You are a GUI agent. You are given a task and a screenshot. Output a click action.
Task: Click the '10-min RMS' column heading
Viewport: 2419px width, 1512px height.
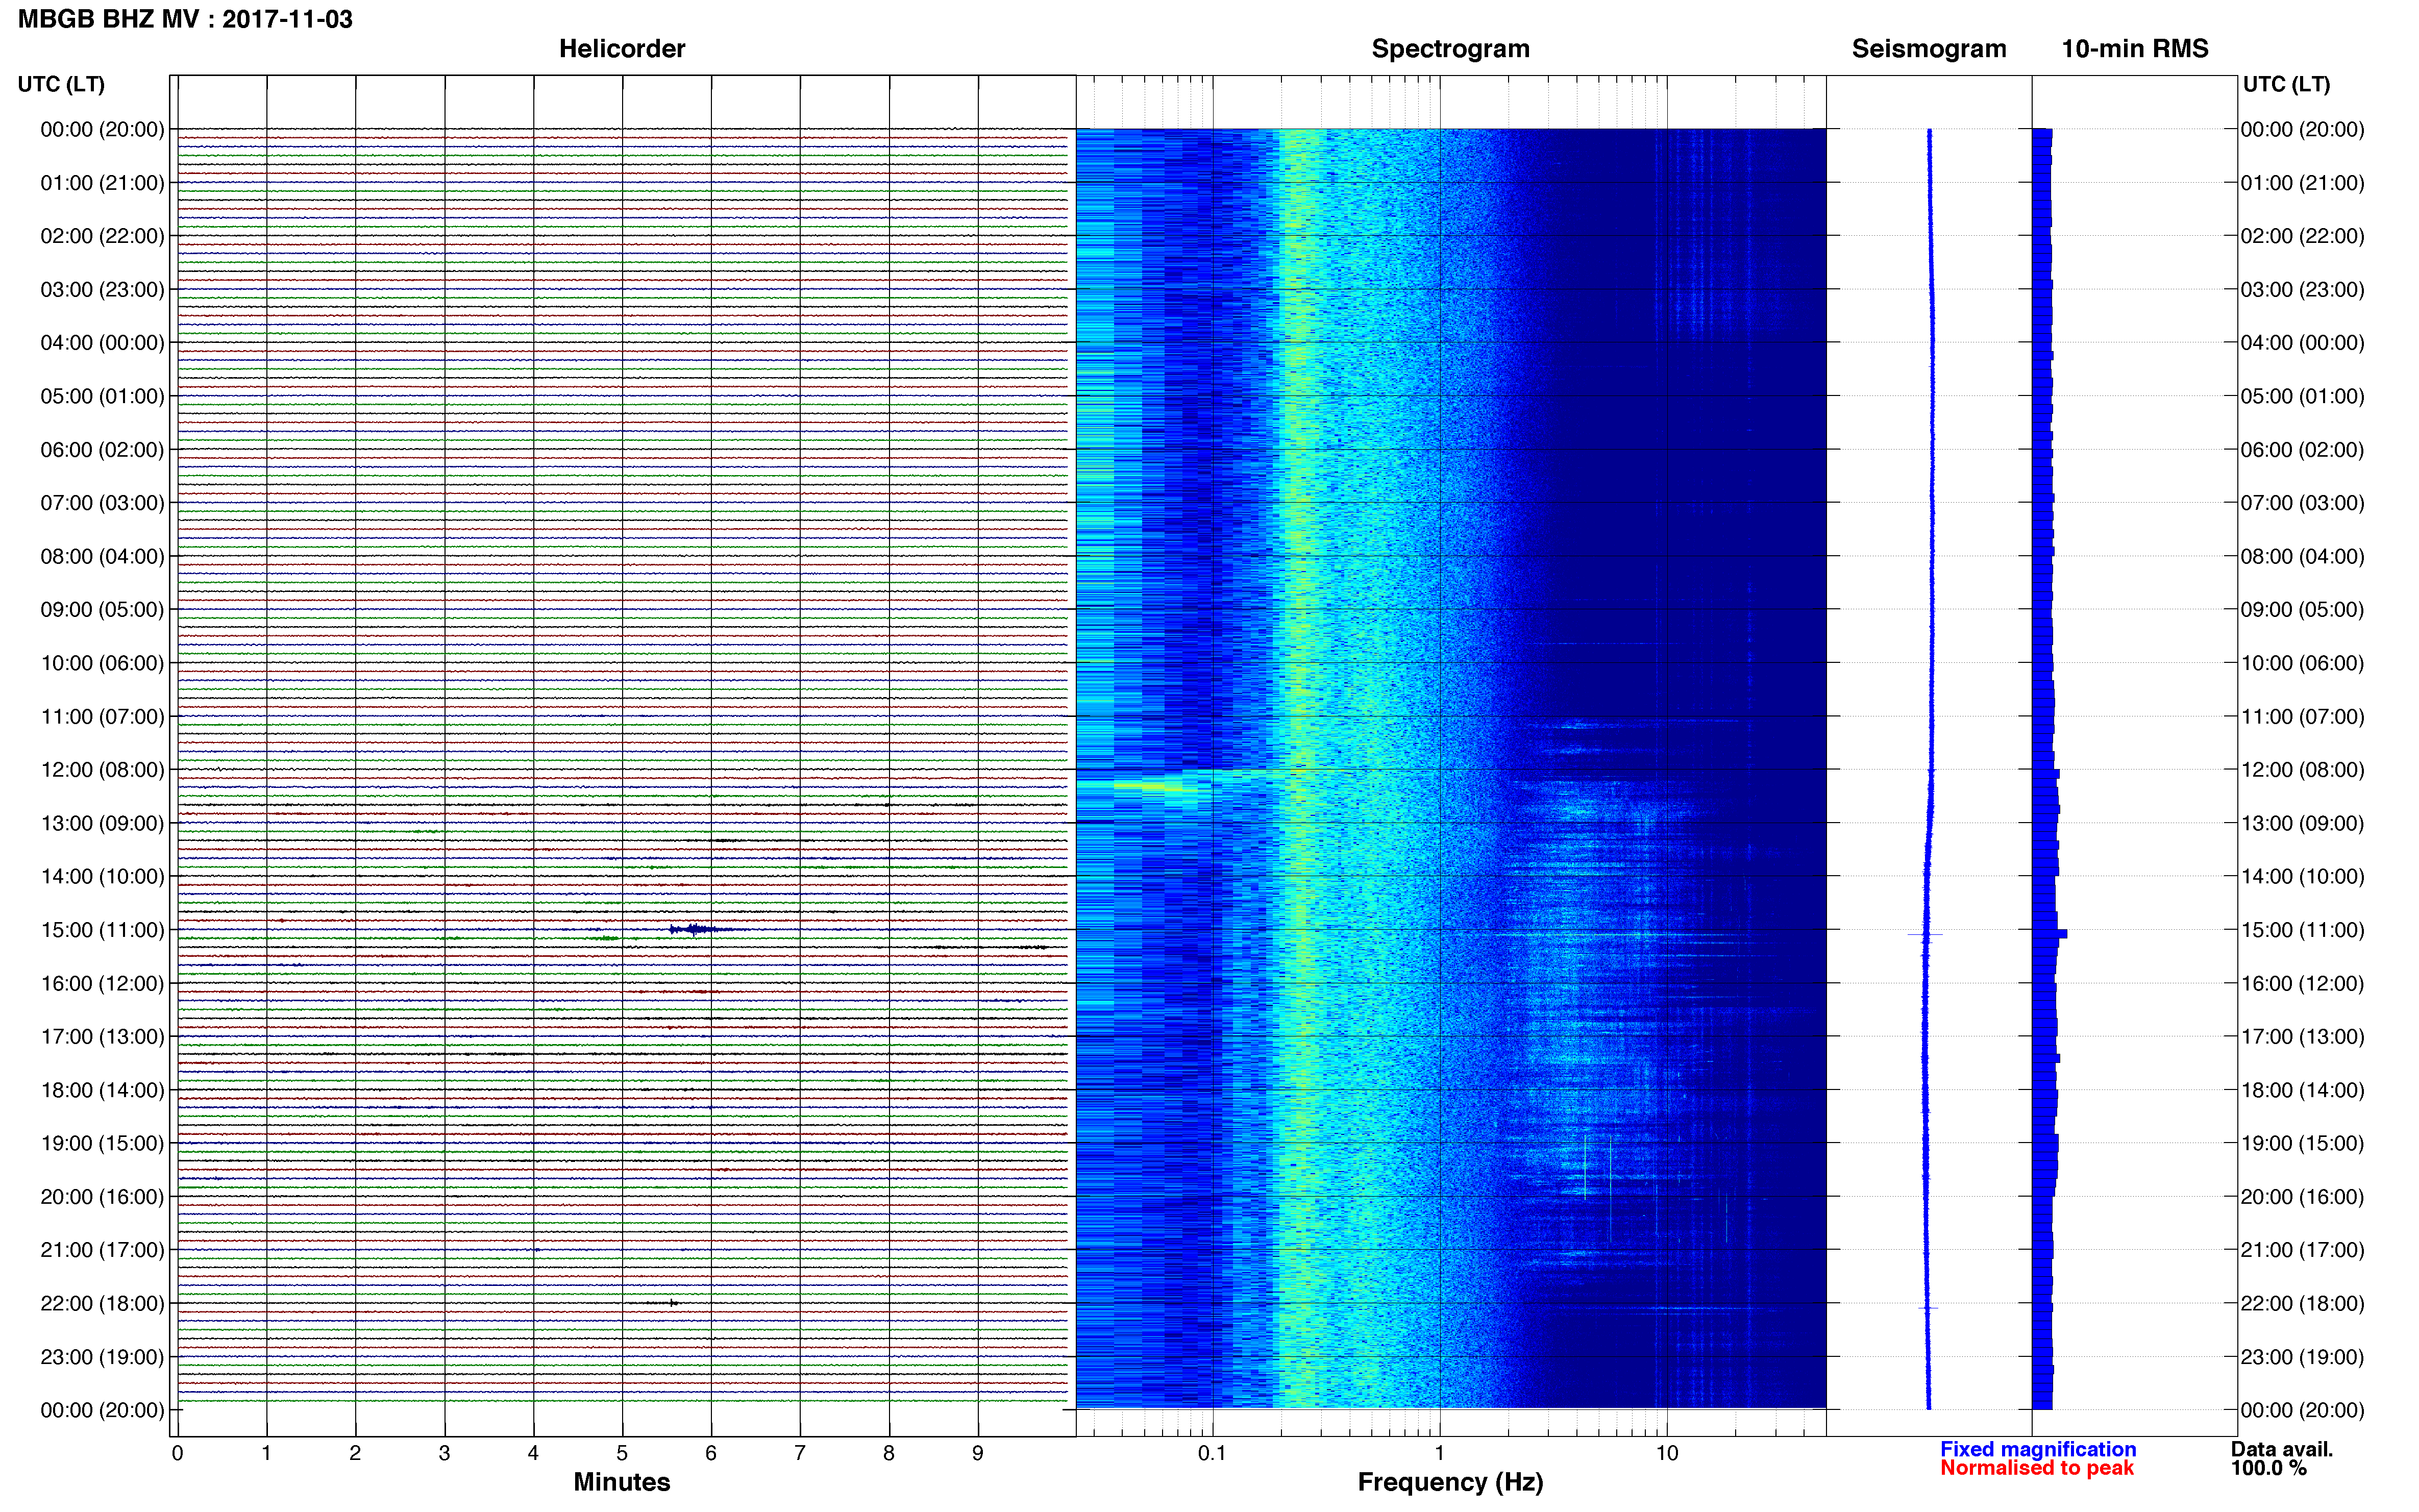pos(2134,49)
